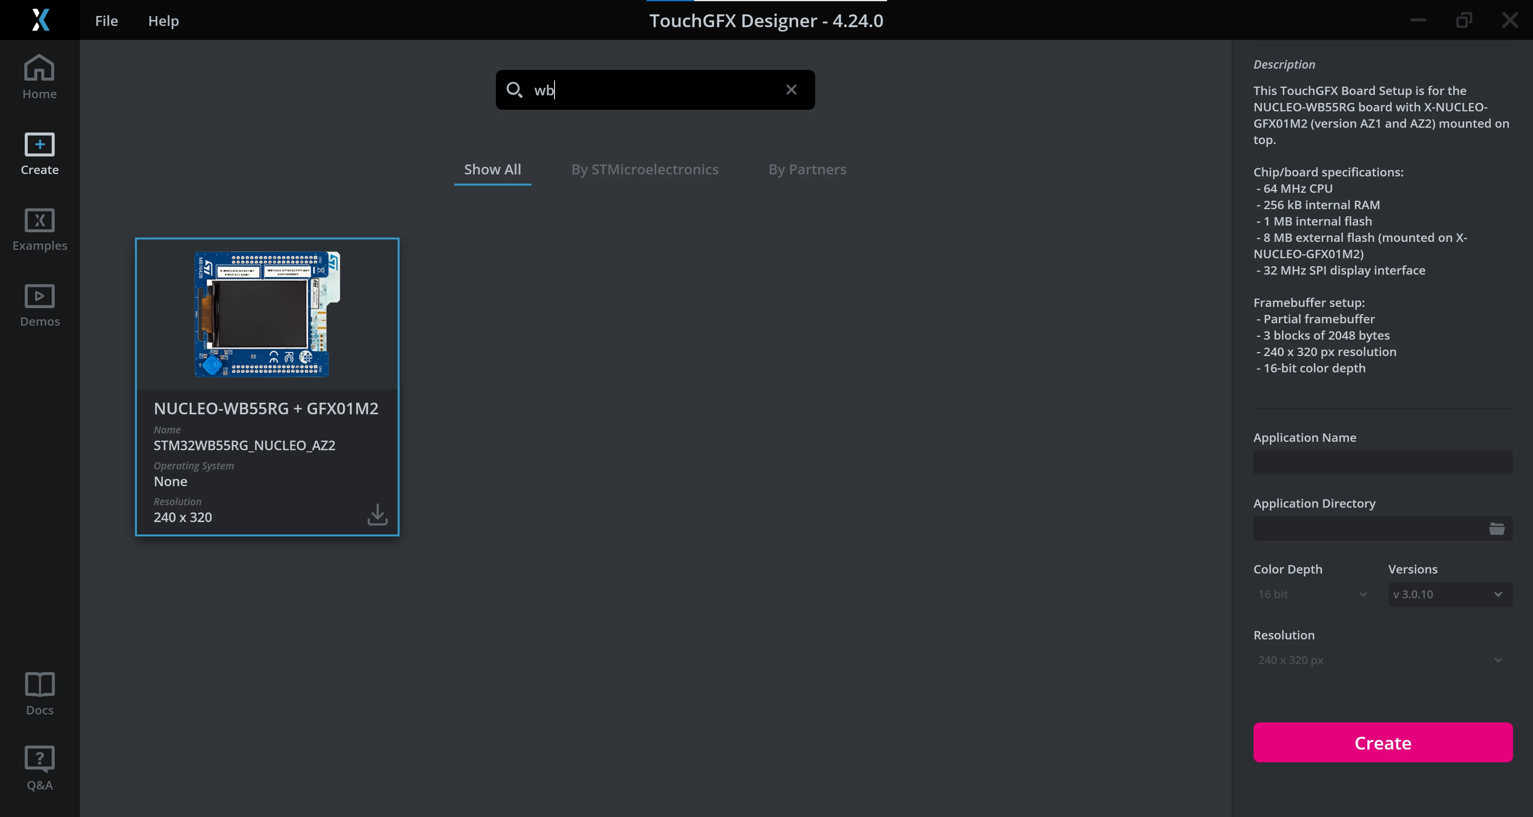Click '- Partial framebuffer' line
The width and height of the screenshot is (1533, 817).
coord(1315,319)
